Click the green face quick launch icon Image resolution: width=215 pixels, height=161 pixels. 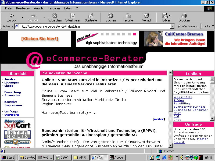(170, 158)
